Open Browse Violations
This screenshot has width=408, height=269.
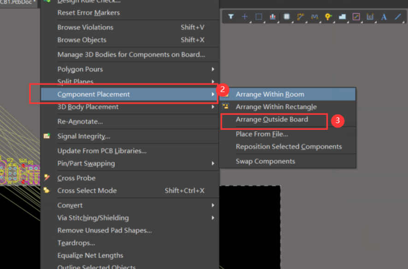click(x=130, y=27)
